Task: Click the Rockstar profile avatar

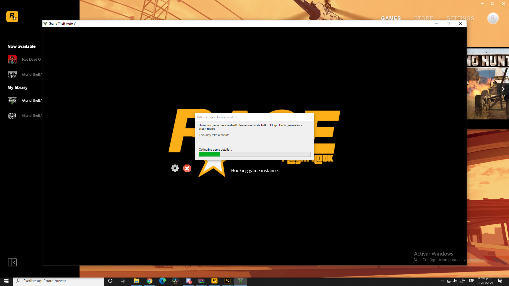Action: click(493, 18)
